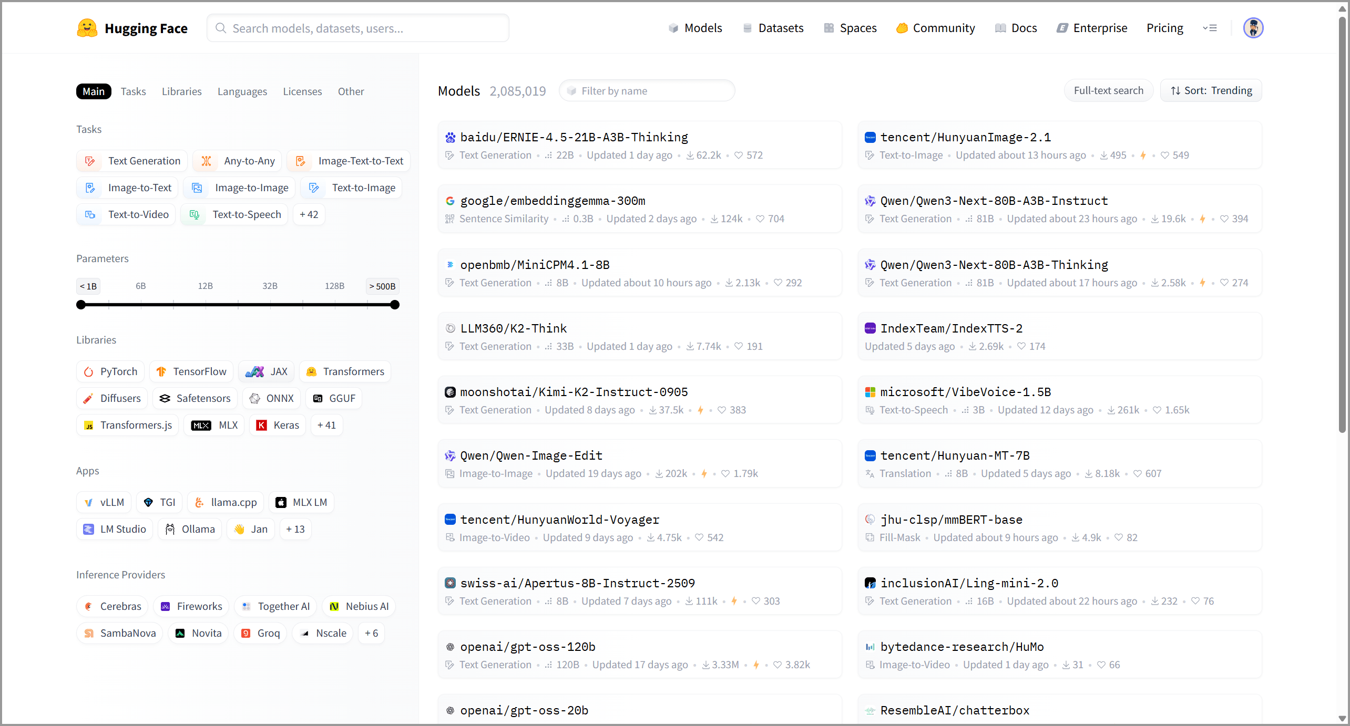The height and width of the screenshot is (726, 1350).
Task: Click the Models cube icon in navbar
Action: click(673, 28)
